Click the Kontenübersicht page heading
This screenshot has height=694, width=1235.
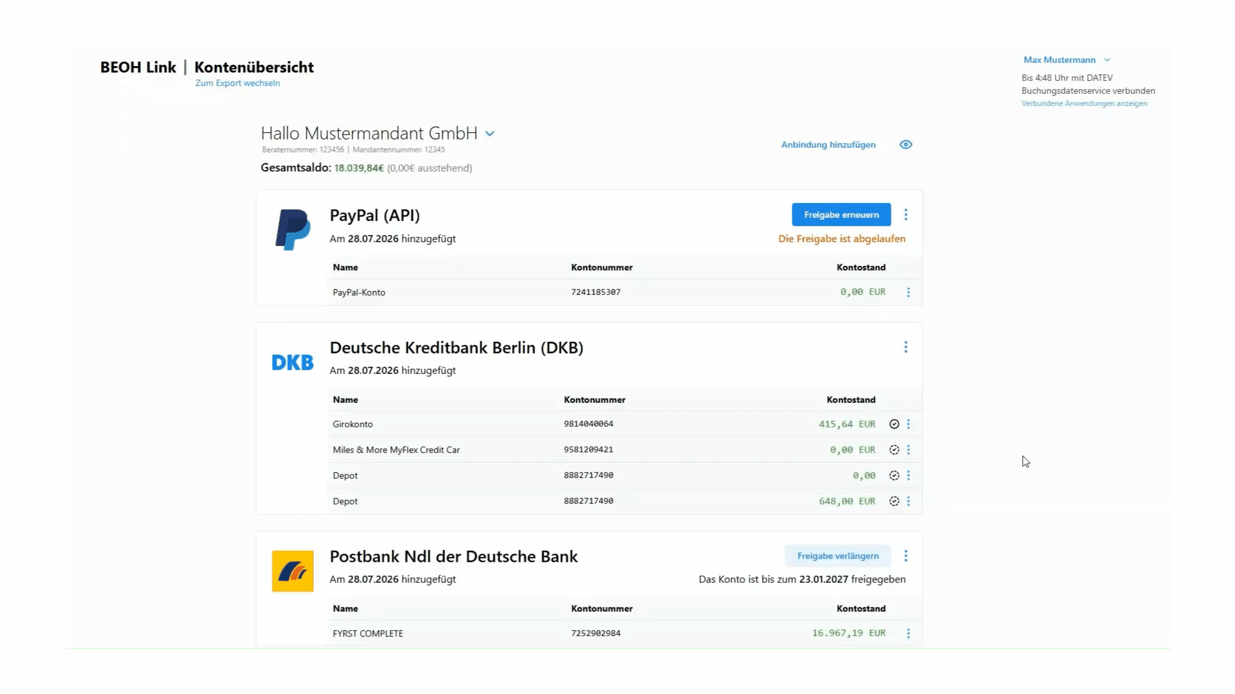(254, 67)
